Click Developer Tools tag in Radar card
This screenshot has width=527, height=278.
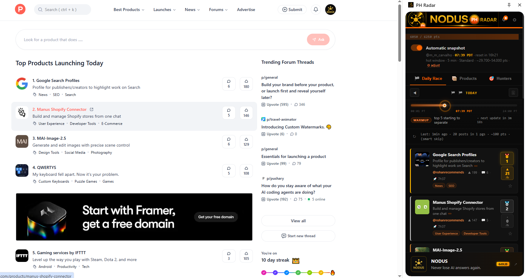(475, 233)
